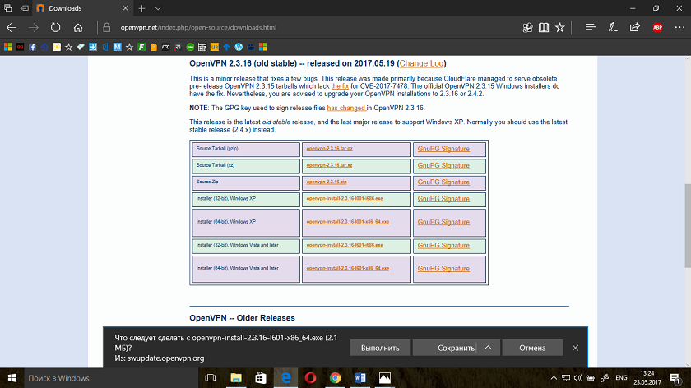Viewport: 691px width, 388px height.
Task: Make a web note with the pen icon
Action: click(613, 28)
